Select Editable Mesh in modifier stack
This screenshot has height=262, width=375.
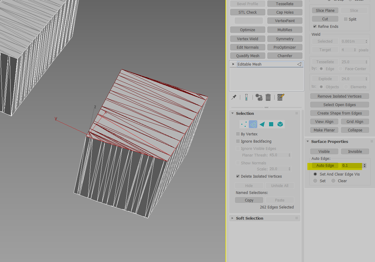(266, 64)
